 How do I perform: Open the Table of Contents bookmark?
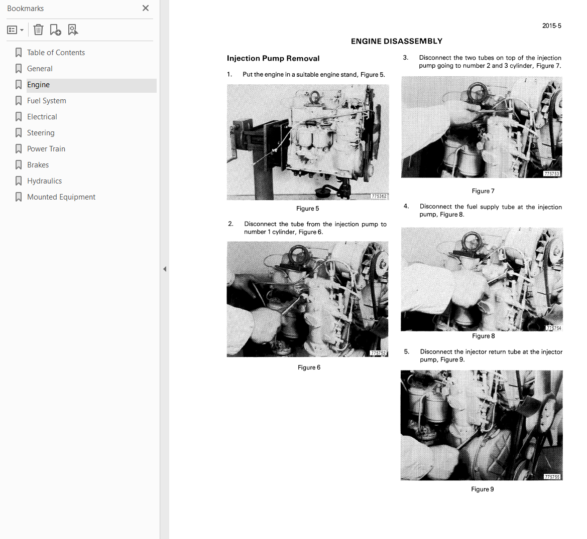[x=56, y=52]
